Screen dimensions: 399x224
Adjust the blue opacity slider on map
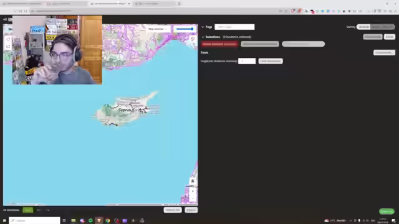coord(185,29)
